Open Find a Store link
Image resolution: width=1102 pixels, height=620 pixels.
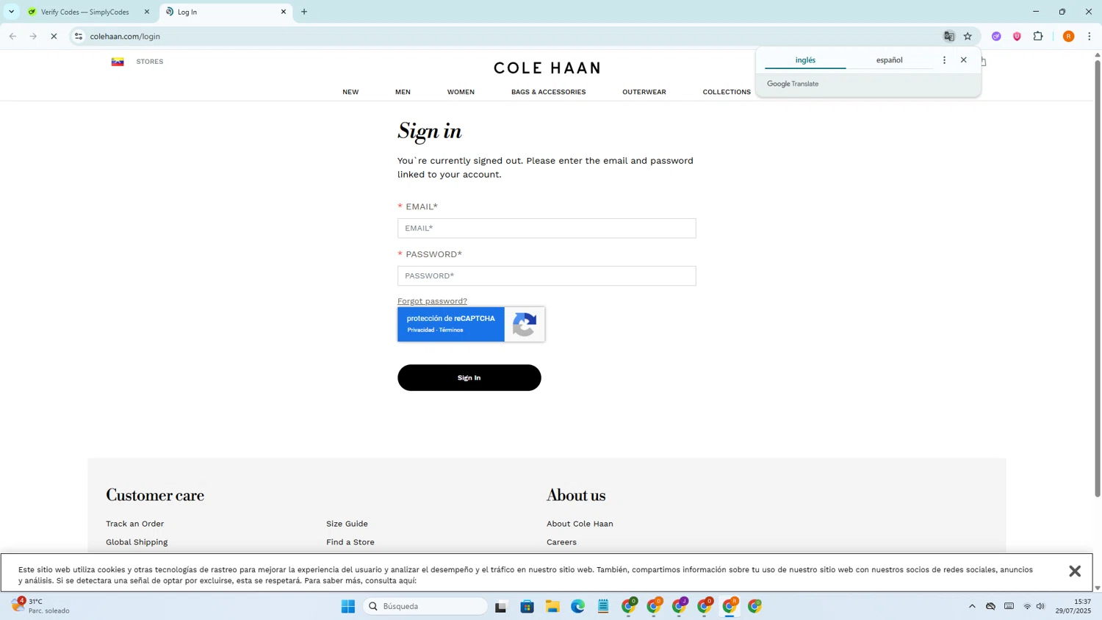pos(350,542)
